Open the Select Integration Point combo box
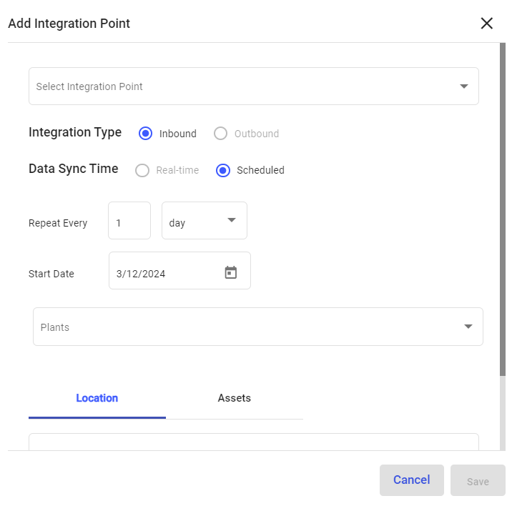Screen dimensions: 512x506 coord(243,86)
